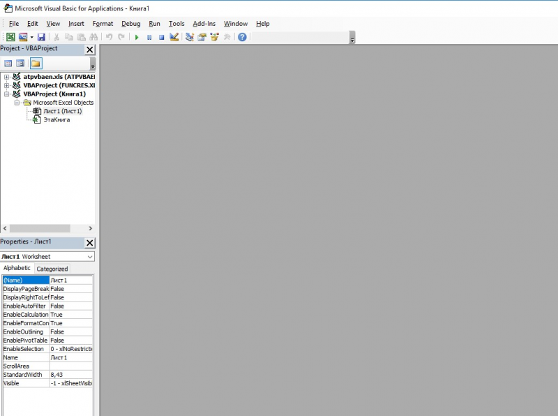Open the File menu
The height and width of the screenshot is (416, 558).
14,24
